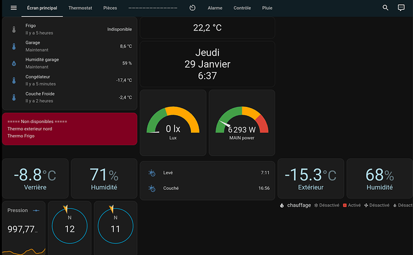Click the Levé time 7:11
This screenshot has width=413, height=255.
pyautogui.click(x=265, y=173)
